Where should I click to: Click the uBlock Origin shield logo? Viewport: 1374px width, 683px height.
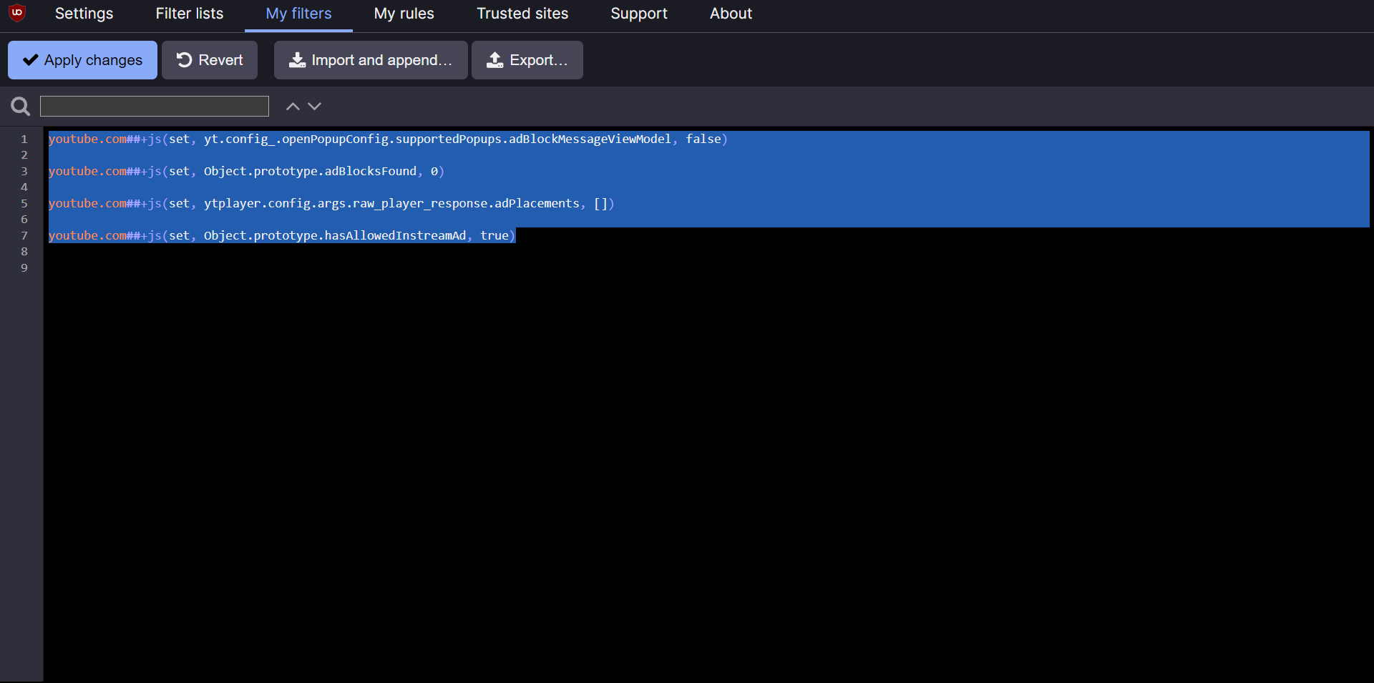point(17,12)
